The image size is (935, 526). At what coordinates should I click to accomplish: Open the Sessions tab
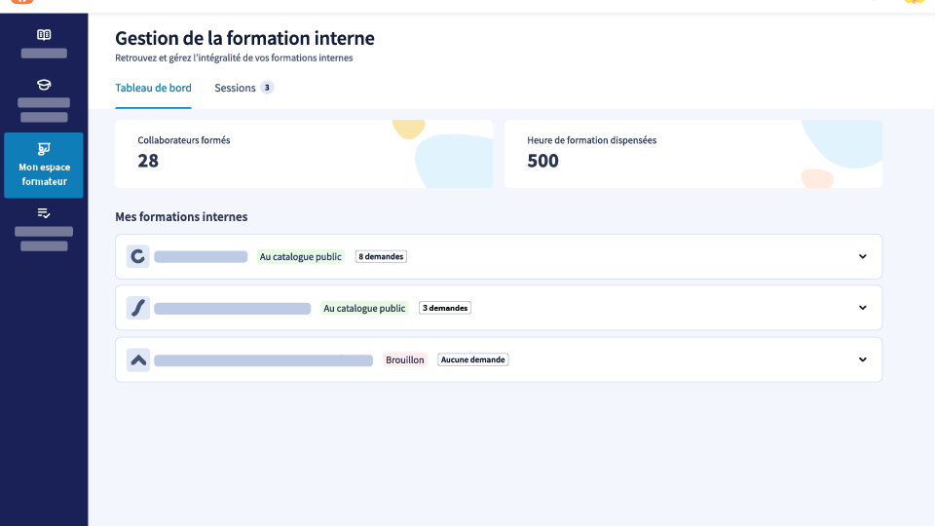[235, 88]
